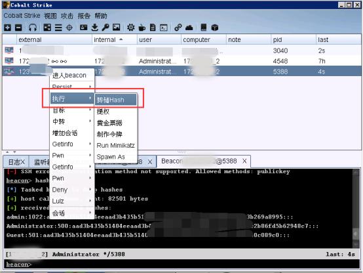The width and height of the screenshot is (363, 273).
Task: Click the gear settings icon in the toolbar
Action: tap(130, 28)
